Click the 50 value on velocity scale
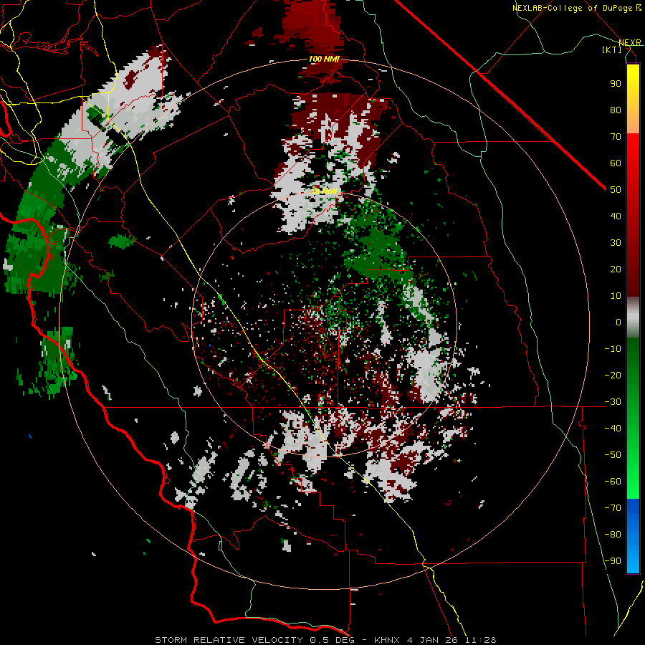Screen dimensions: 645x645 click(x=616, y=190)
